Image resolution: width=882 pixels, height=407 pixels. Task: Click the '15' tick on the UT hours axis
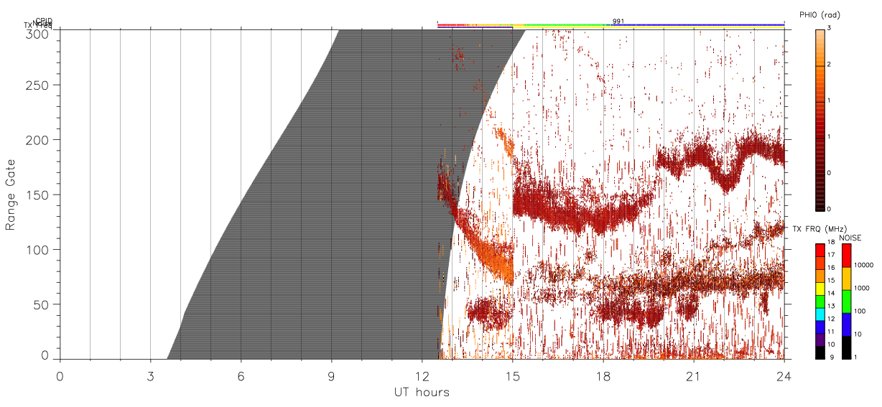[x=513, y=376]
